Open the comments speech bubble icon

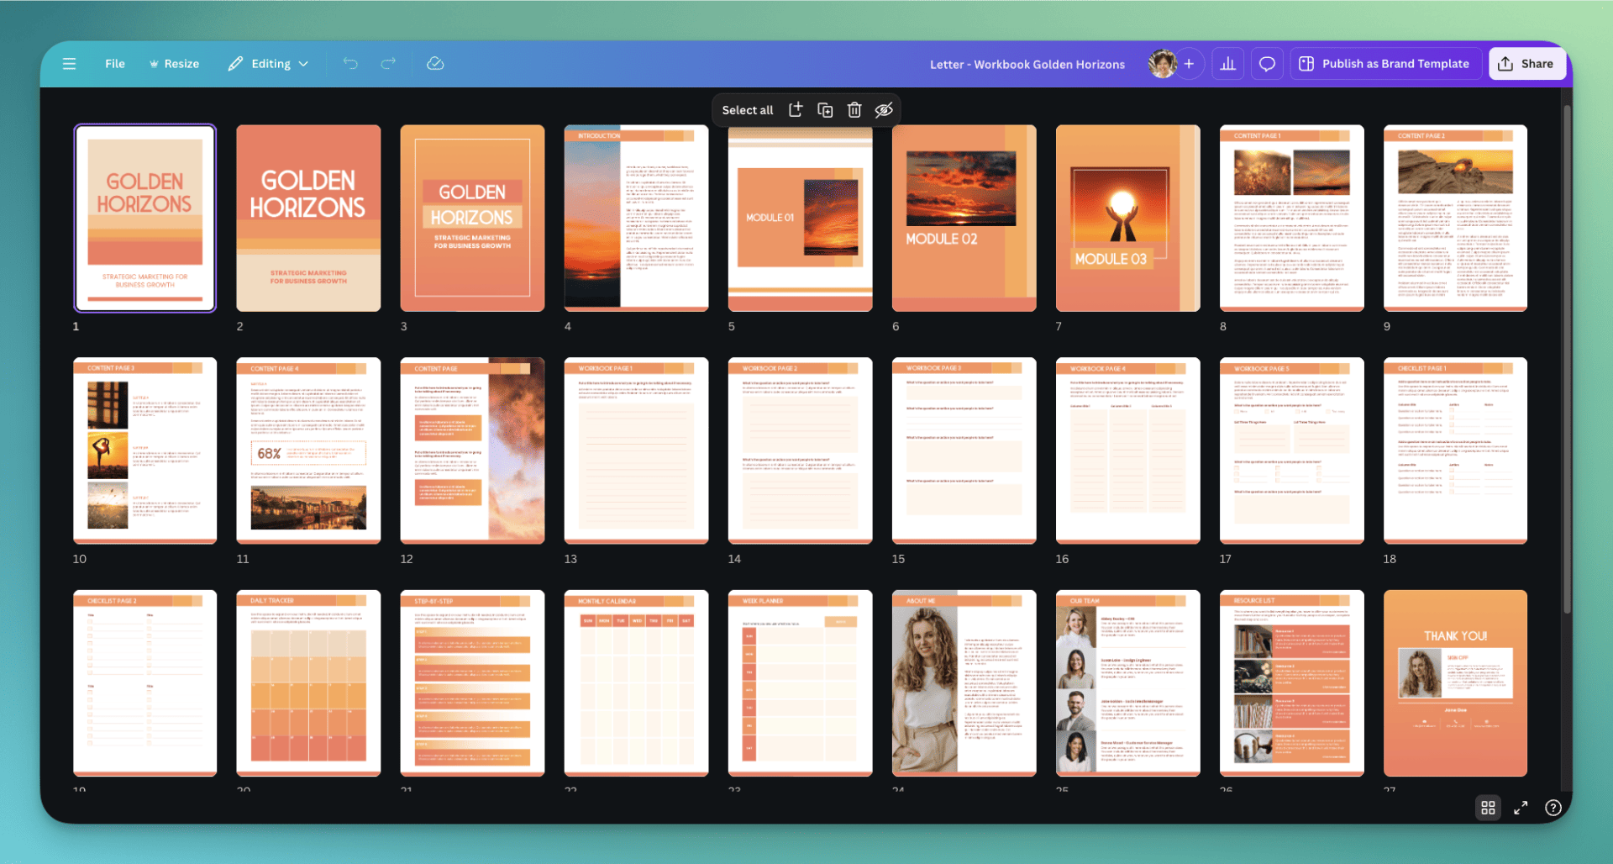(1268, 64)
